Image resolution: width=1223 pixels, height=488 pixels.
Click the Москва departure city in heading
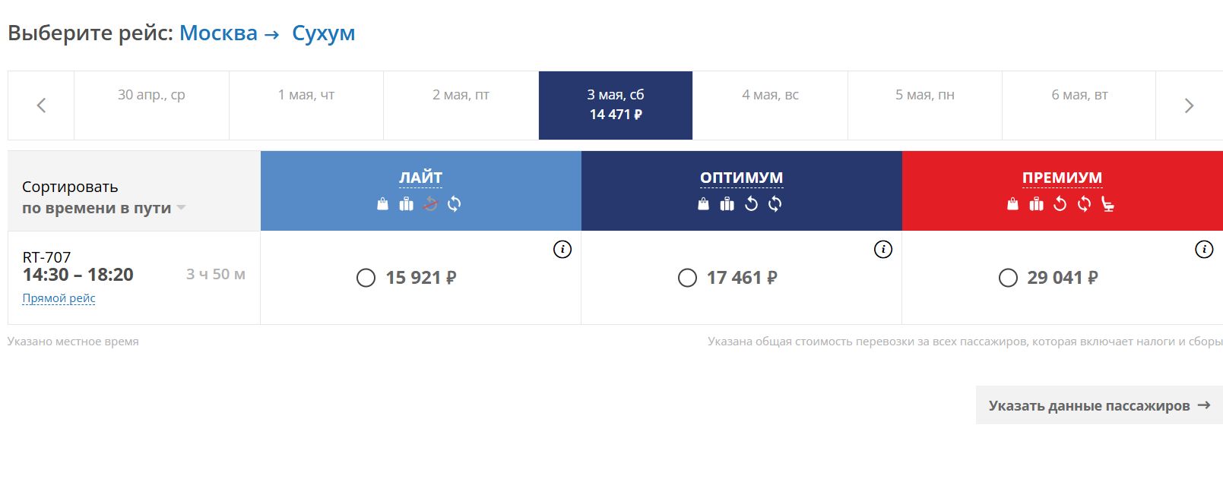point(218,33)
